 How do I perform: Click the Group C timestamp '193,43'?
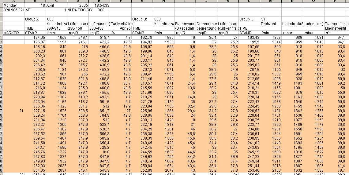click(249, 38)
